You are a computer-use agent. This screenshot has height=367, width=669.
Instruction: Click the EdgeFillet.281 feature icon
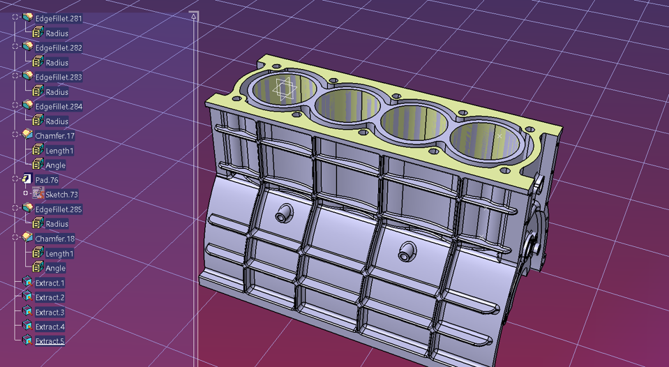[28, 18]
